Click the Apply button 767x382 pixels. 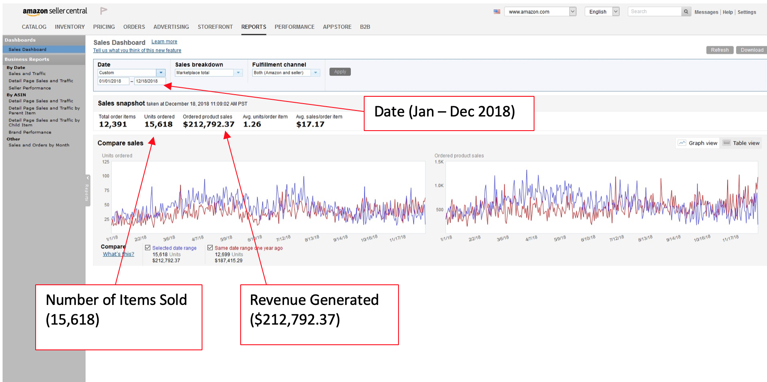click(340, 72)
